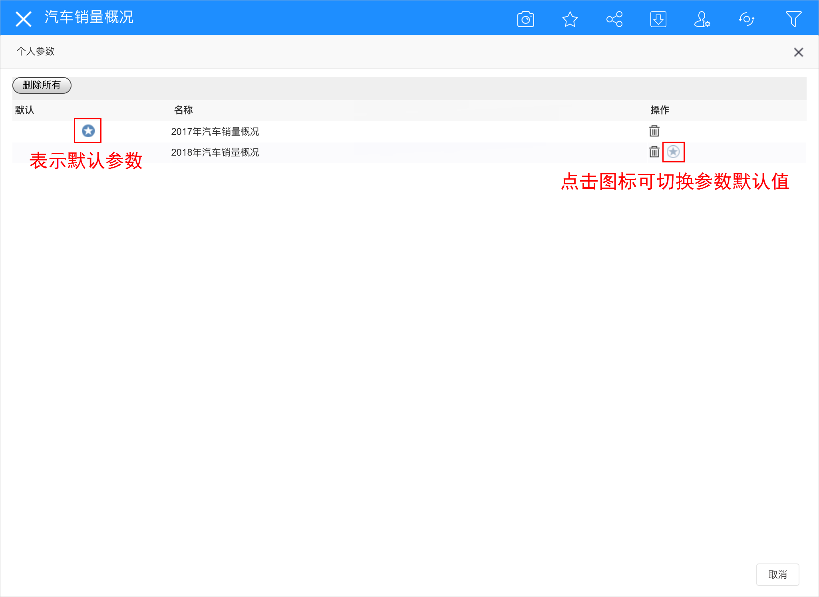The height and width of the screenshot is (597, 819).
Task: Delete the 2017年汽车销量概况 parameter
Action: click(x=654, y=130)
